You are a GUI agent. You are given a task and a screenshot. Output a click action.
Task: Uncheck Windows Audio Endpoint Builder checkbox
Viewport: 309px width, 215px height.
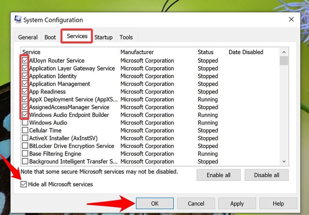pyautogui.click(x=25, y=115)
